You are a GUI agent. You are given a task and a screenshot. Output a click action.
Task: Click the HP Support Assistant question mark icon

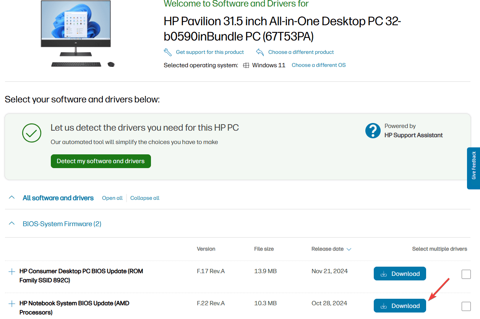tap(373, 131)
